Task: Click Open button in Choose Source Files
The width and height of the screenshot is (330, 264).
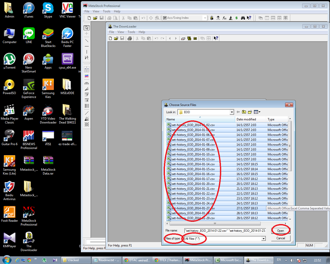Action: click(280, 231)
